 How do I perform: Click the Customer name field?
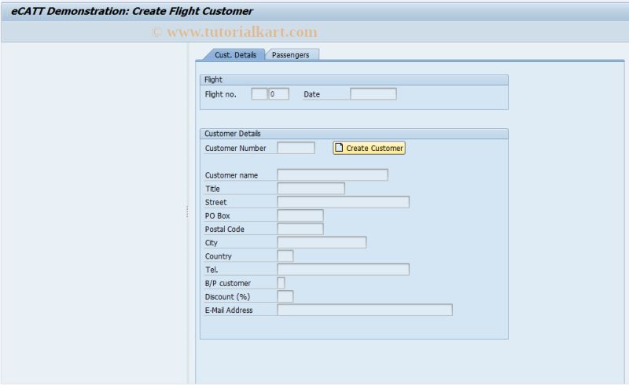(333, 175)
